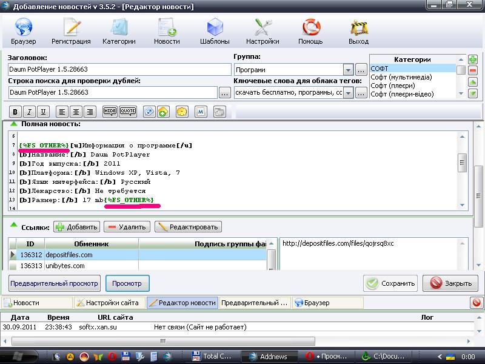Move category down with green arrow
Image resolution: width=485 pixels, height=364 pixels.
473,93
